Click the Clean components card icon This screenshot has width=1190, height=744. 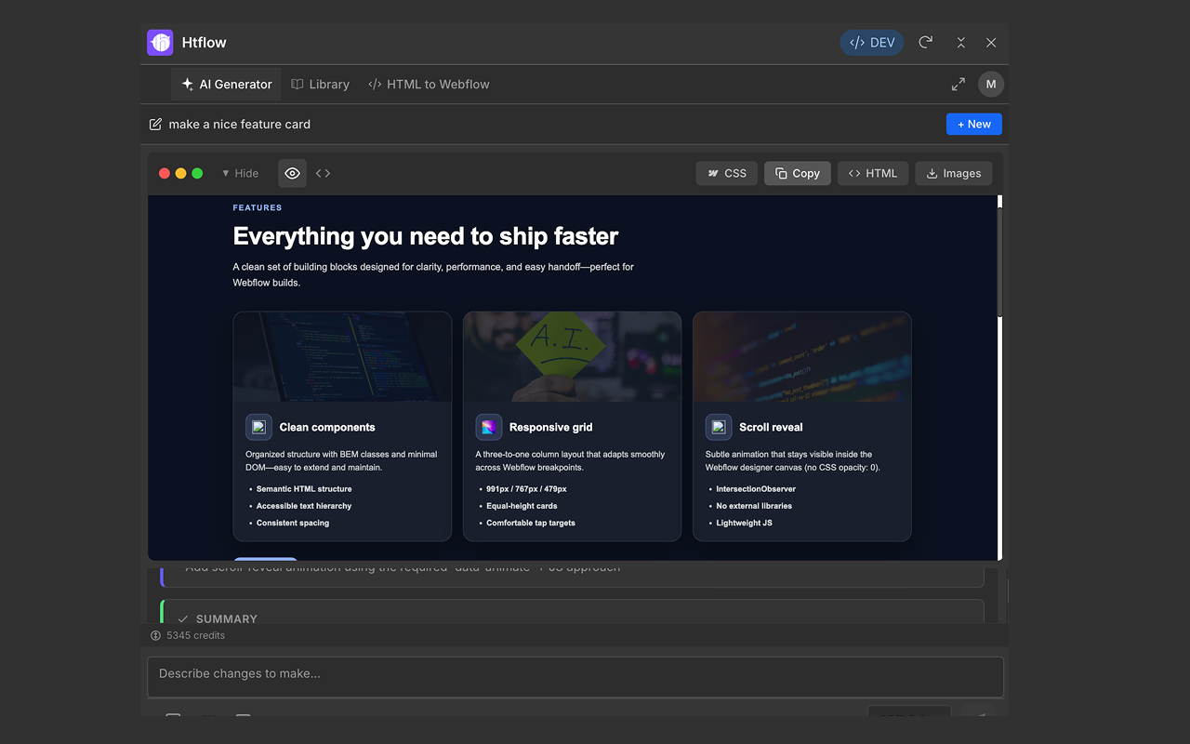[258, 427]
